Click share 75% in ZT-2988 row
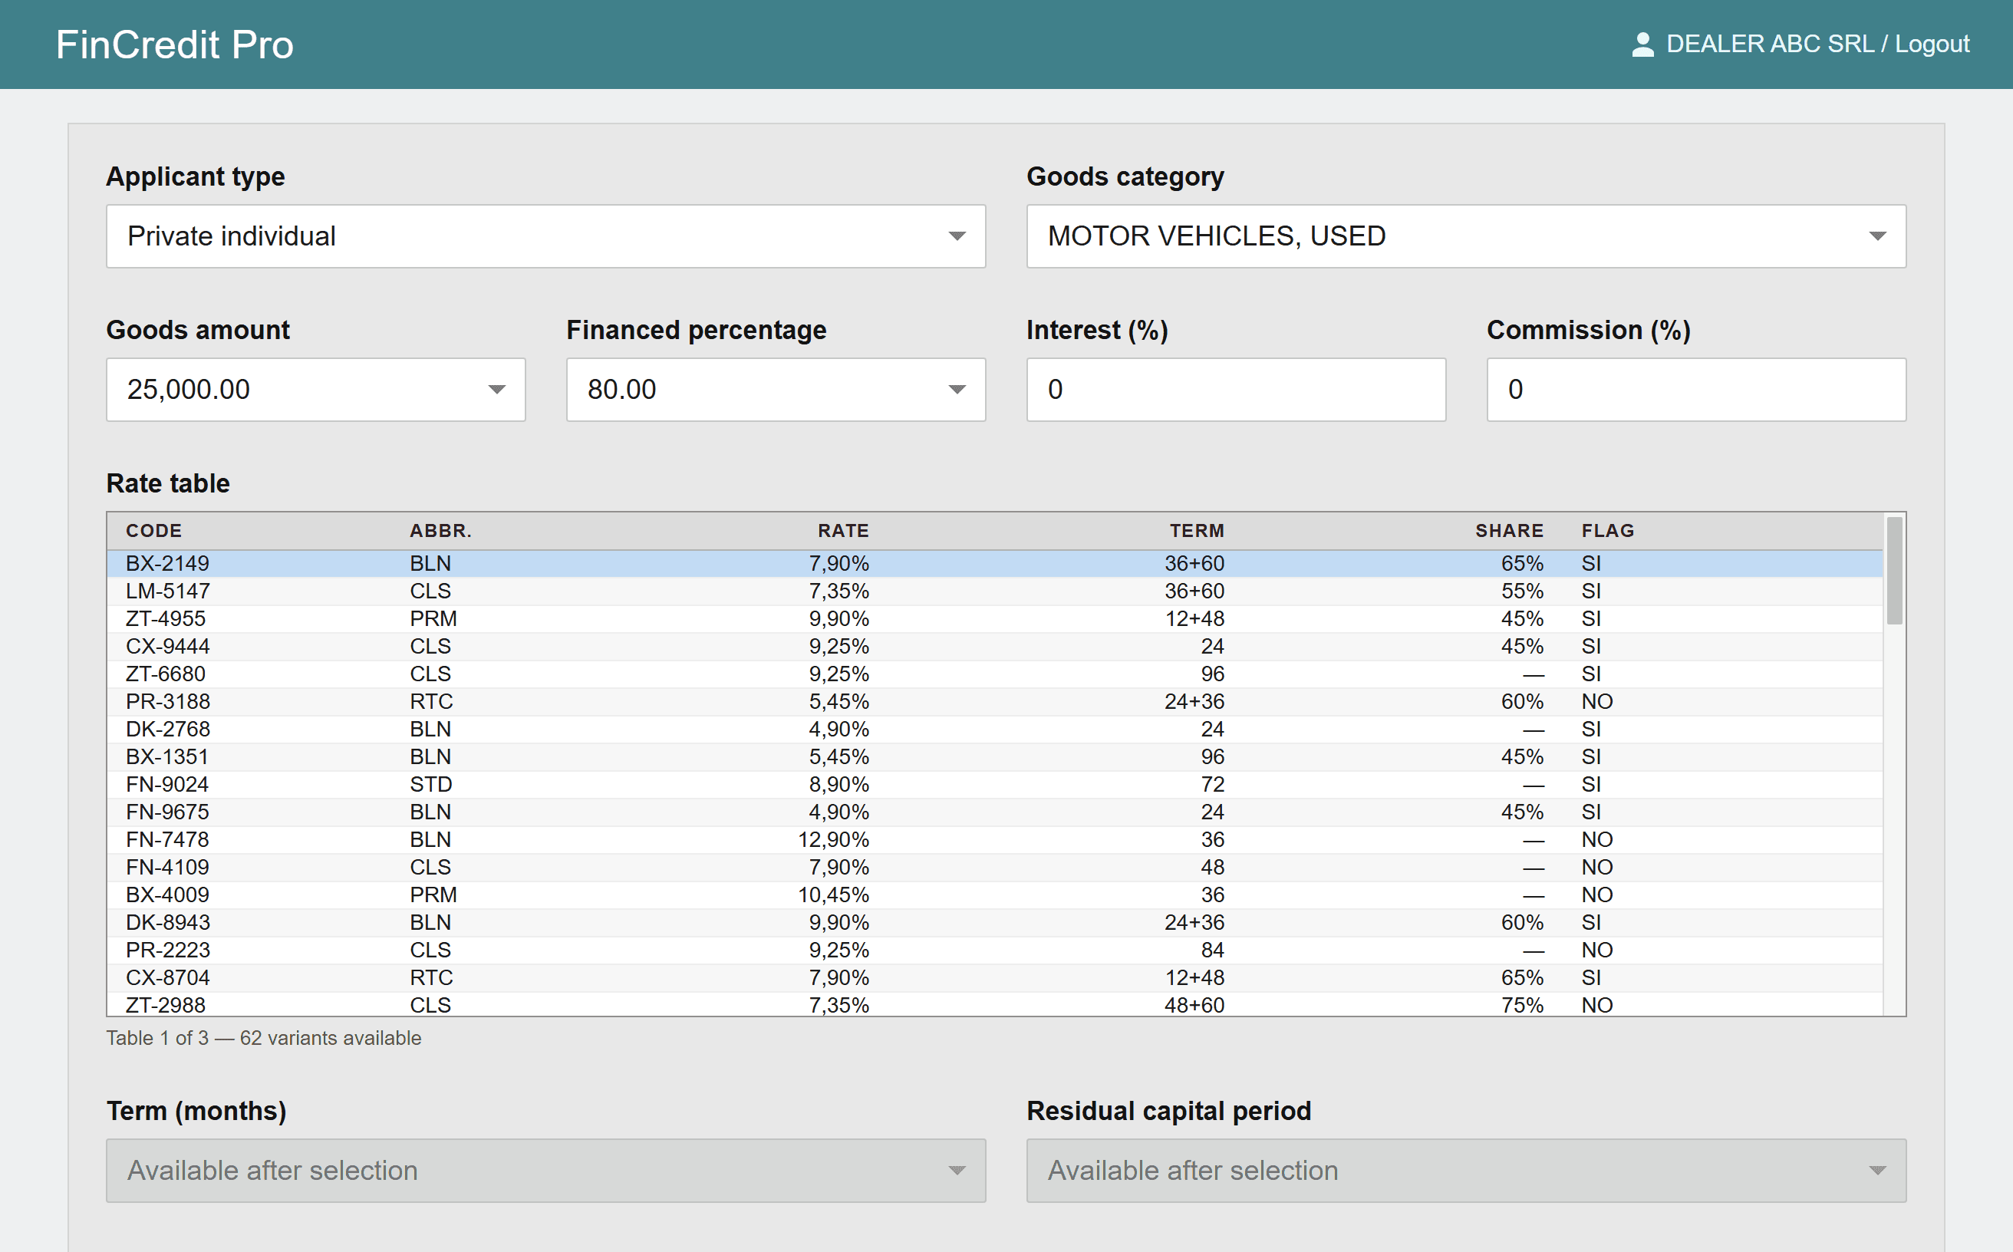Screen dimensions: 2013x1252 click(x=1522, y=1004)
